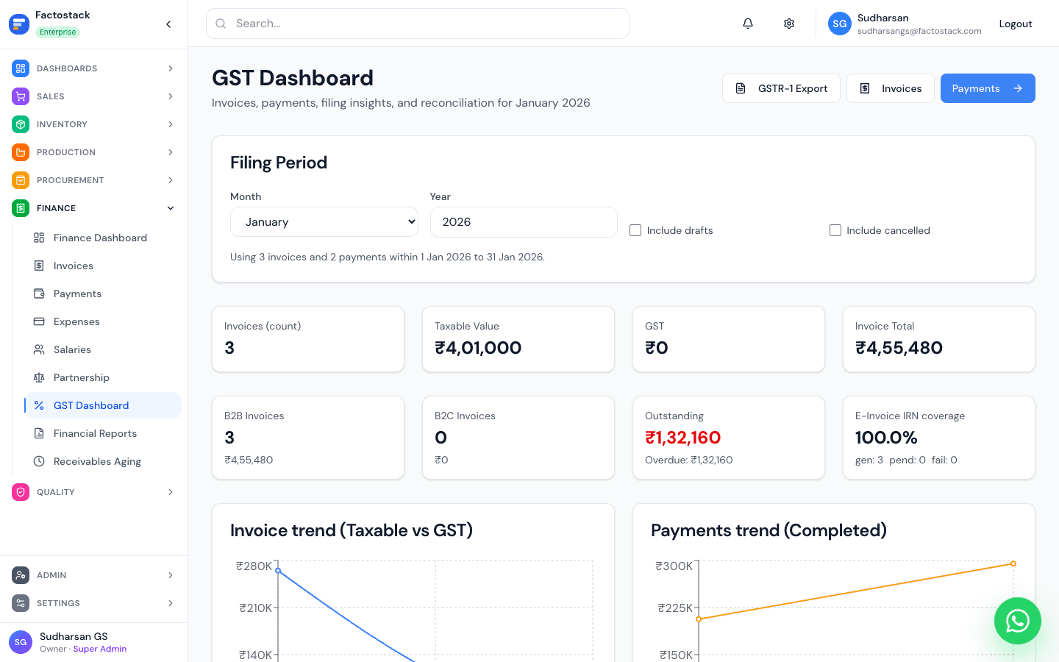Enable the Include cancelled checkbox
Screen dimensions: 1059x662
pos(835,230)
